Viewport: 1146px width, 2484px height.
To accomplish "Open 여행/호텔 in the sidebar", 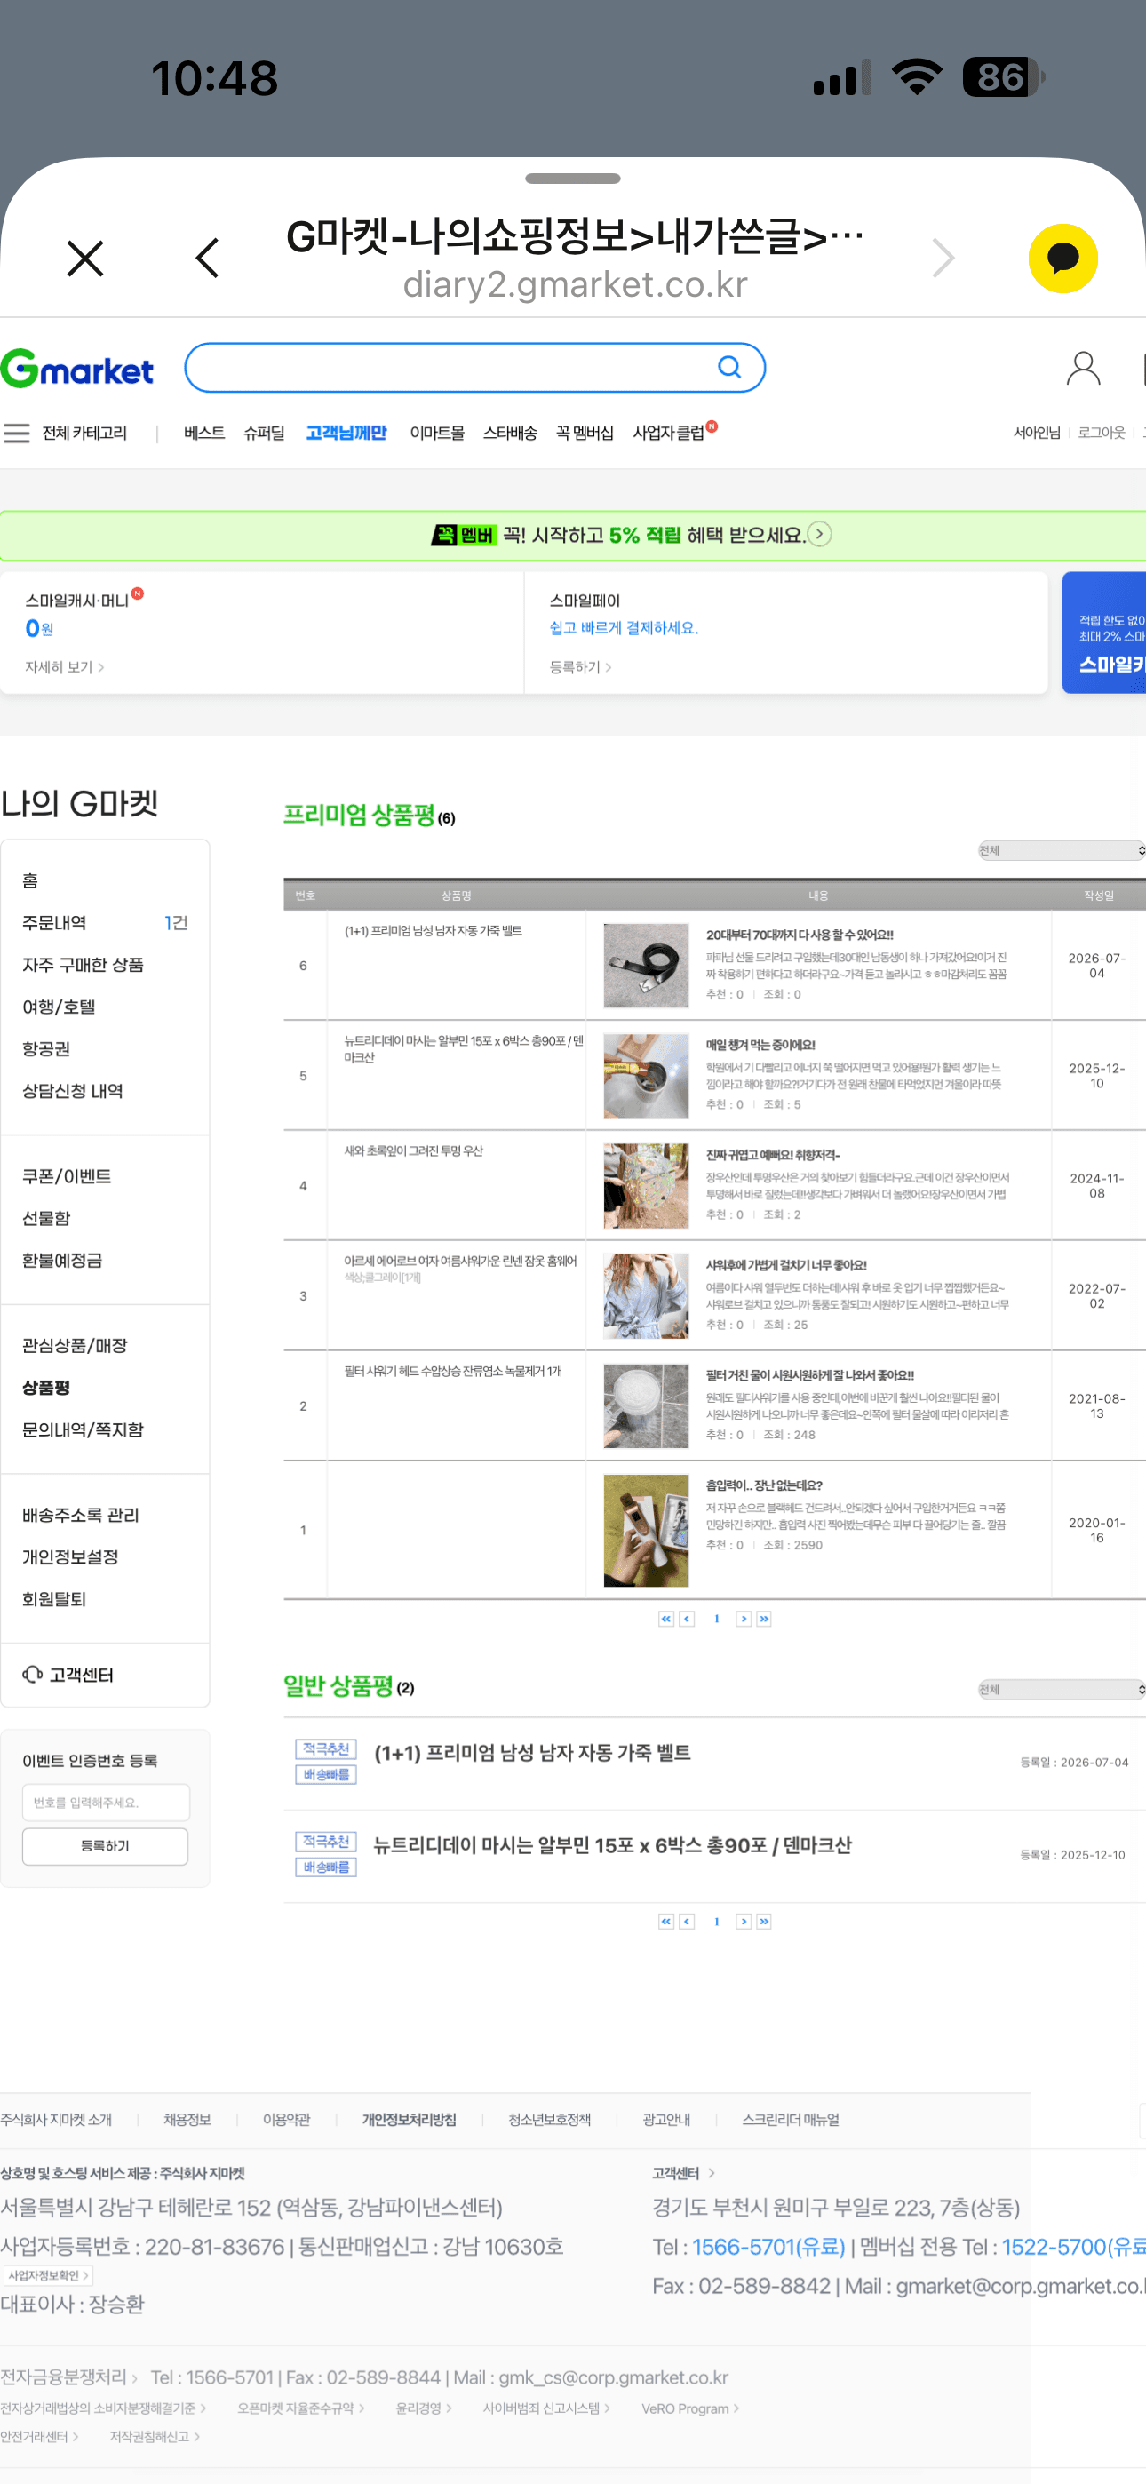I will coord(59,1007).
